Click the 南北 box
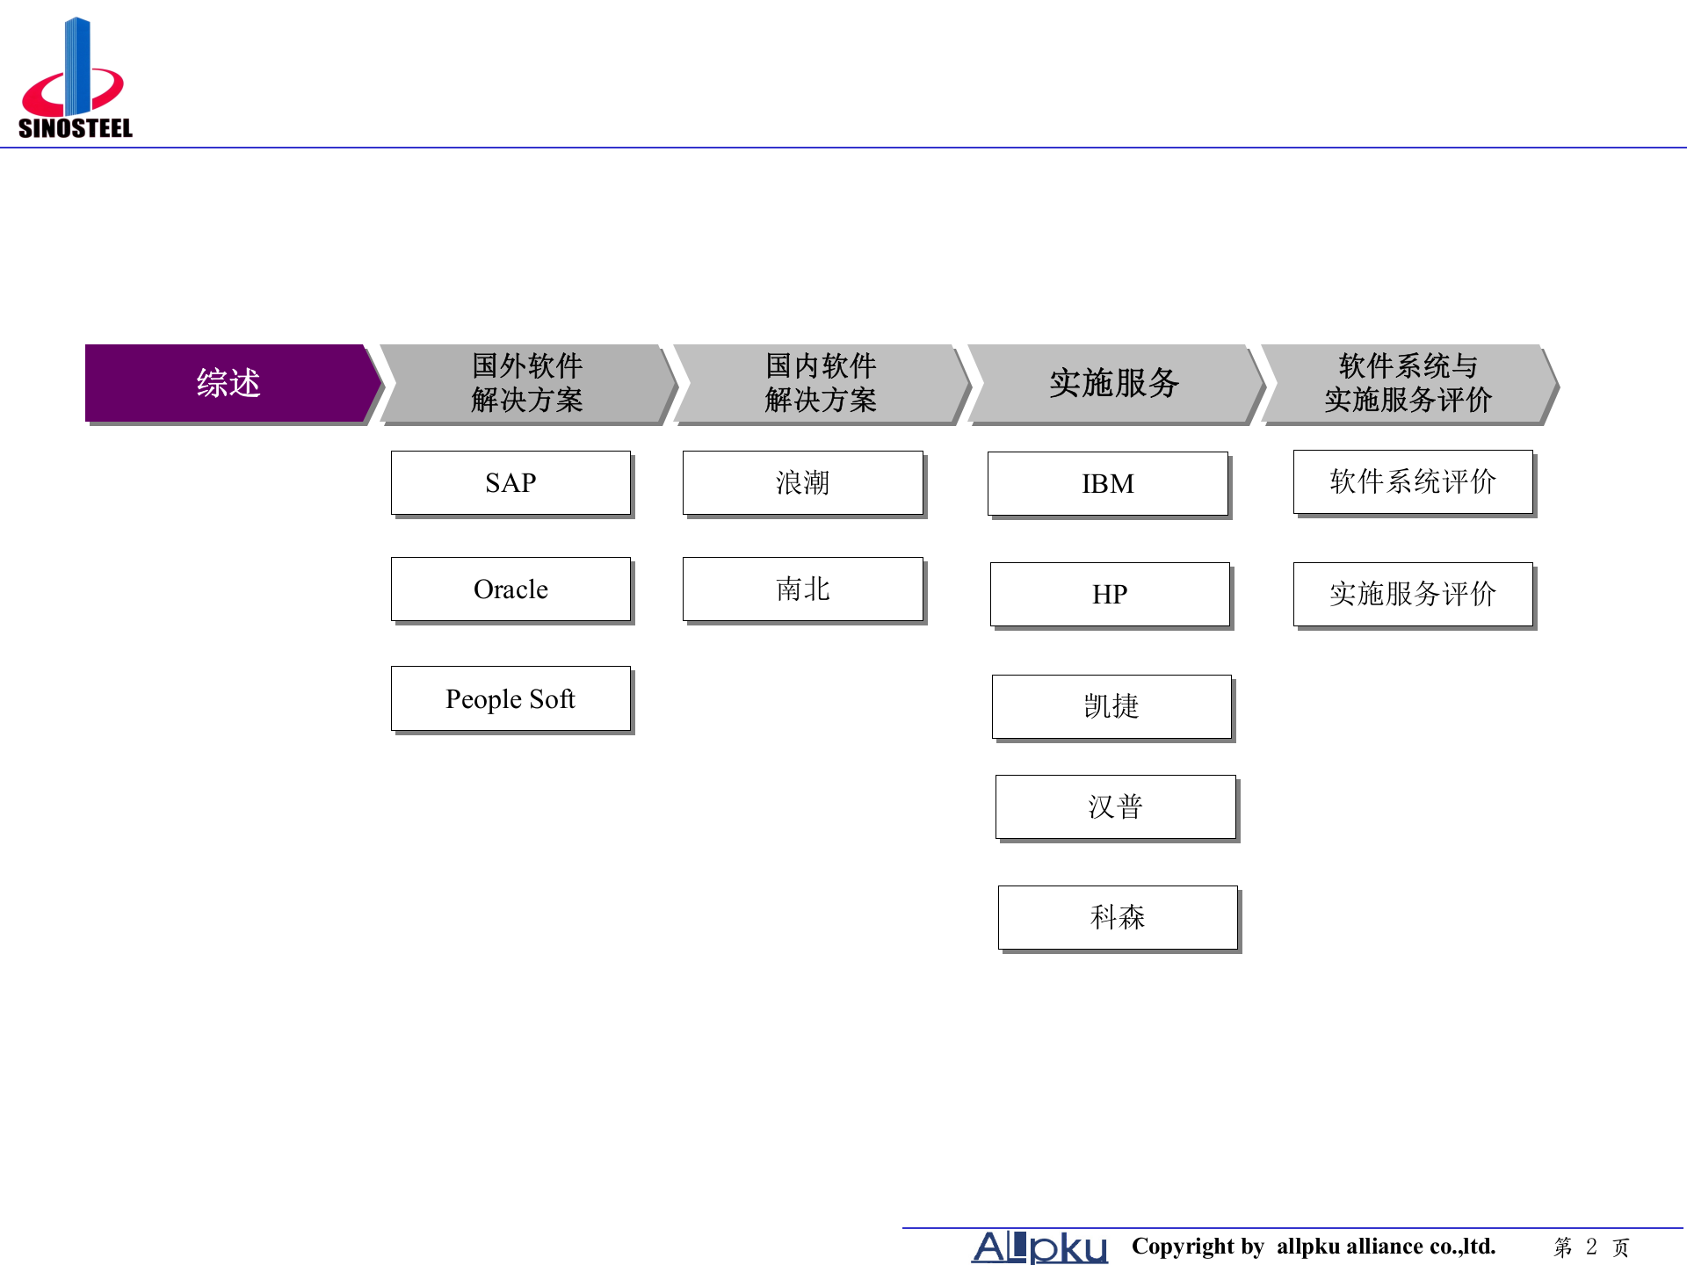This screenshot has height=1265, width=1687. (x=803, y=589)
